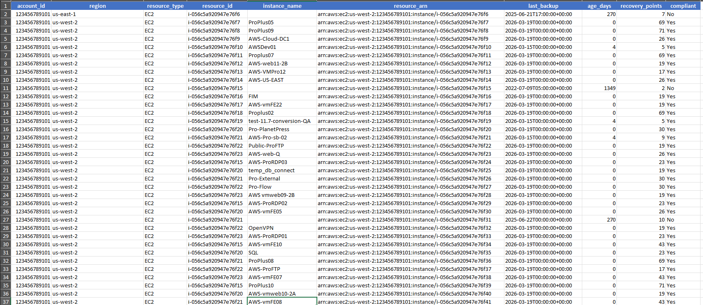Select the ARN ending in e76f6
Viewport: 703px width, 305px height.
(x=410, y=14)
